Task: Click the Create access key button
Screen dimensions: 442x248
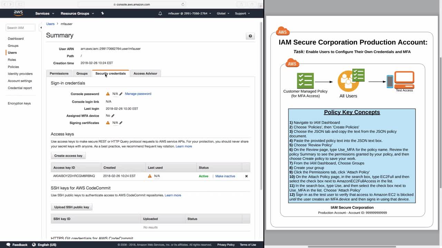Action: (68, 156)
